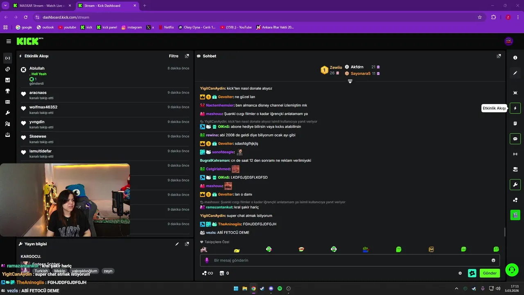The width and height of the screenshot is (524, 295).
Task: Open the video clips icon in sidebar
Action: coord(7,102)
